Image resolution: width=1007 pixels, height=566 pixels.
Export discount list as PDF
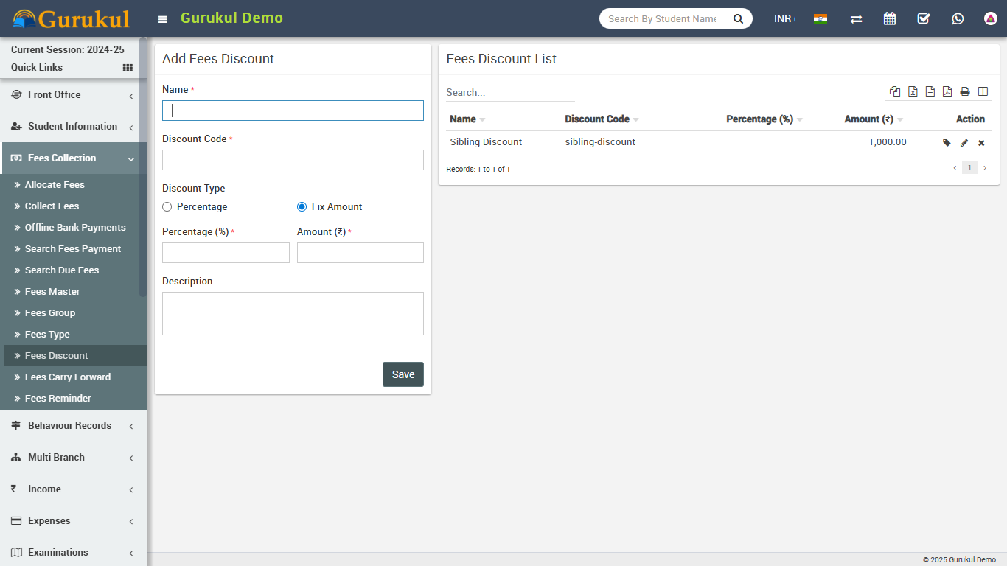click(947, 92)
